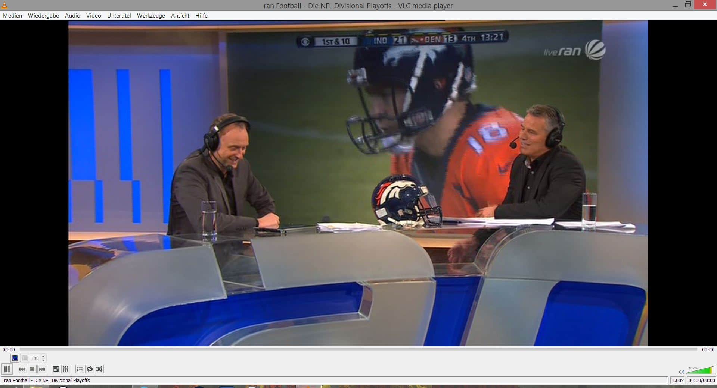Click the blue teletext button

tap(15, 358)
